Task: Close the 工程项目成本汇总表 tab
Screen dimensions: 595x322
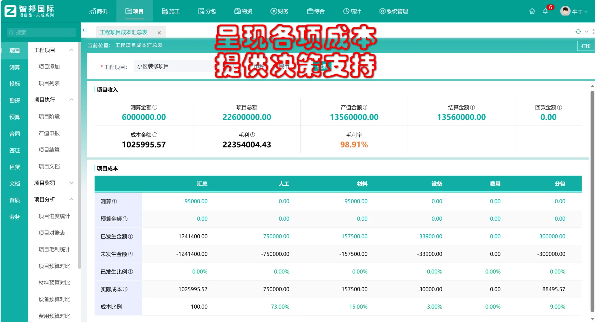Action: pos(160,32)
